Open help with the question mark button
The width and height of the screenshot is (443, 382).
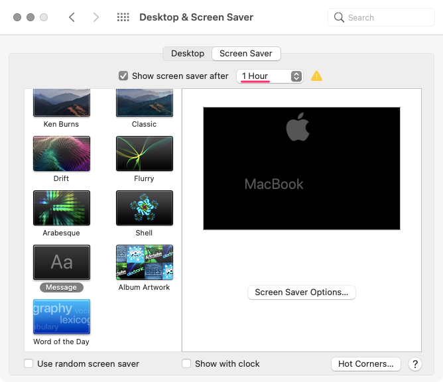tap(414, 364)
